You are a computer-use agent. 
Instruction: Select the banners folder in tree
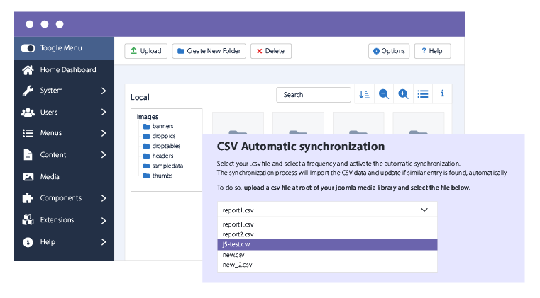pos(162,127)
